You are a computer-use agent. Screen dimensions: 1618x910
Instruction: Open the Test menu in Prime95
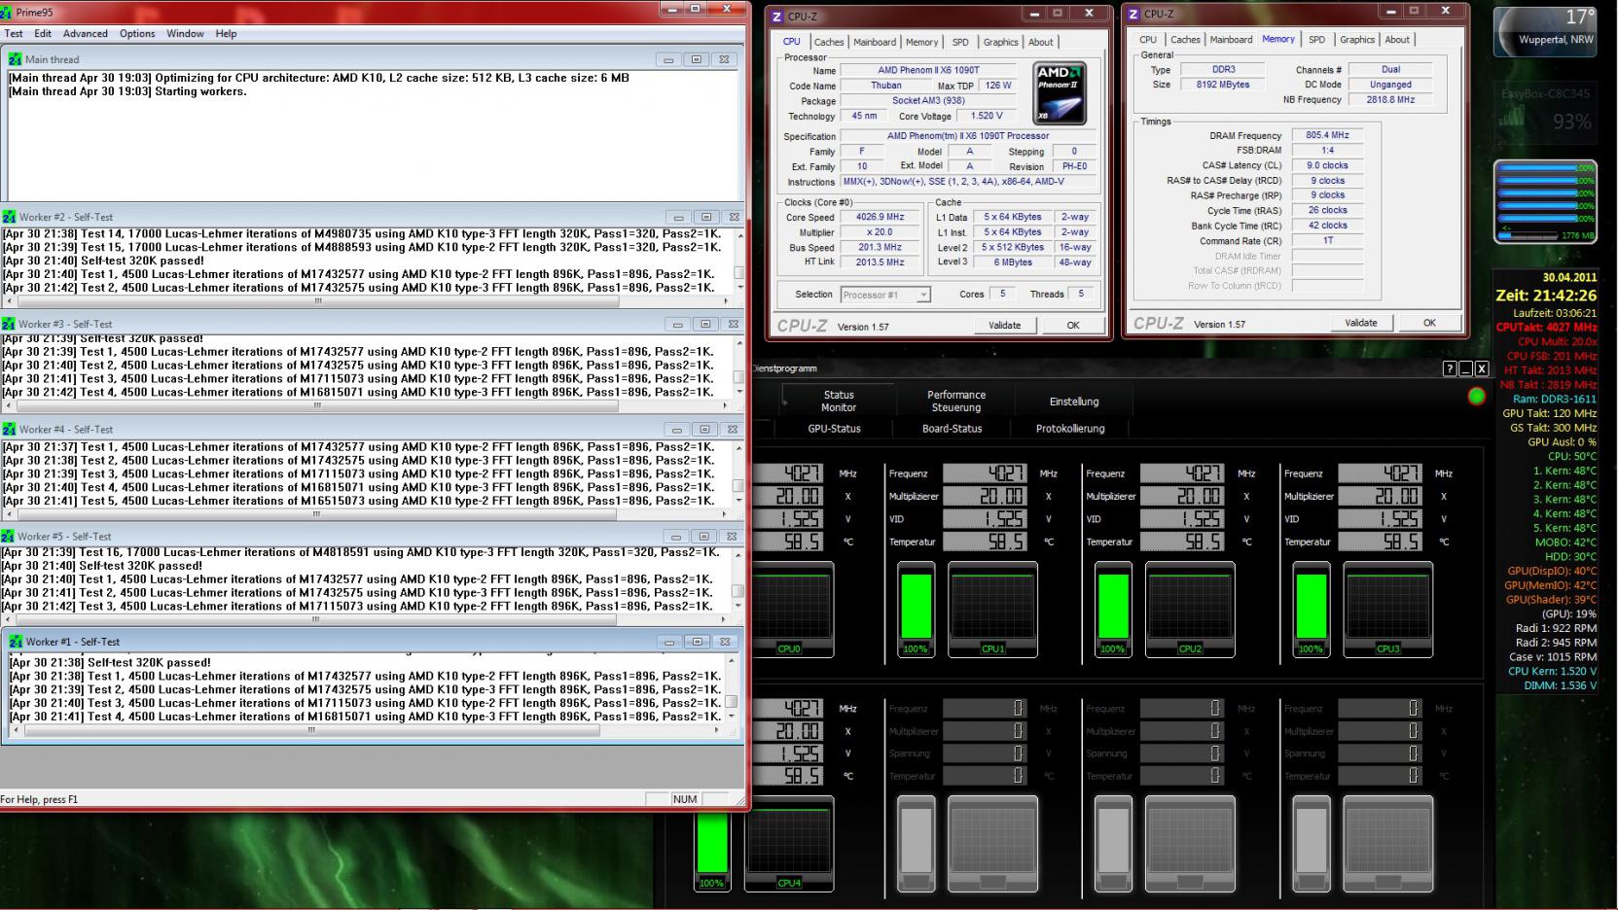[14, 33]
